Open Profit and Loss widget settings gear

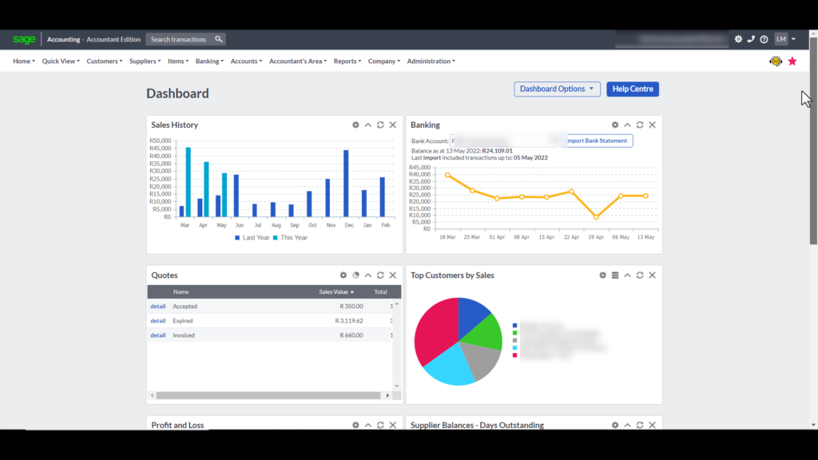coord(355,425)
